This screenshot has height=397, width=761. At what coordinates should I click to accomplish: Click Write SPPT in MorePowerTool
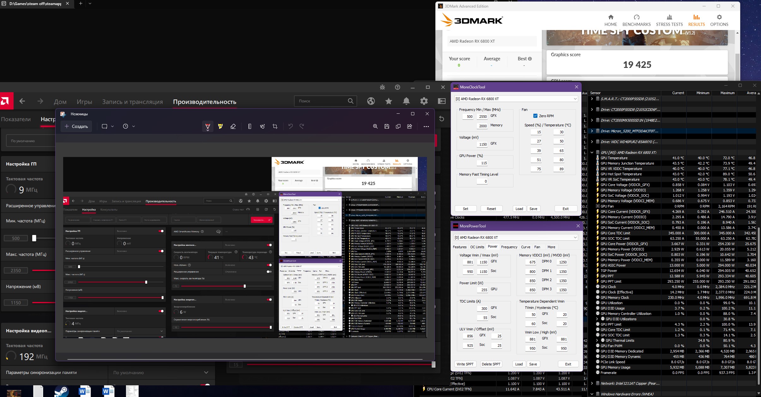465,364
